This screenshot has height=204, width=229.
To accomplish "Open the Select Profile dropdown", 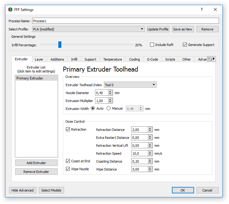I will coord(88,29).
